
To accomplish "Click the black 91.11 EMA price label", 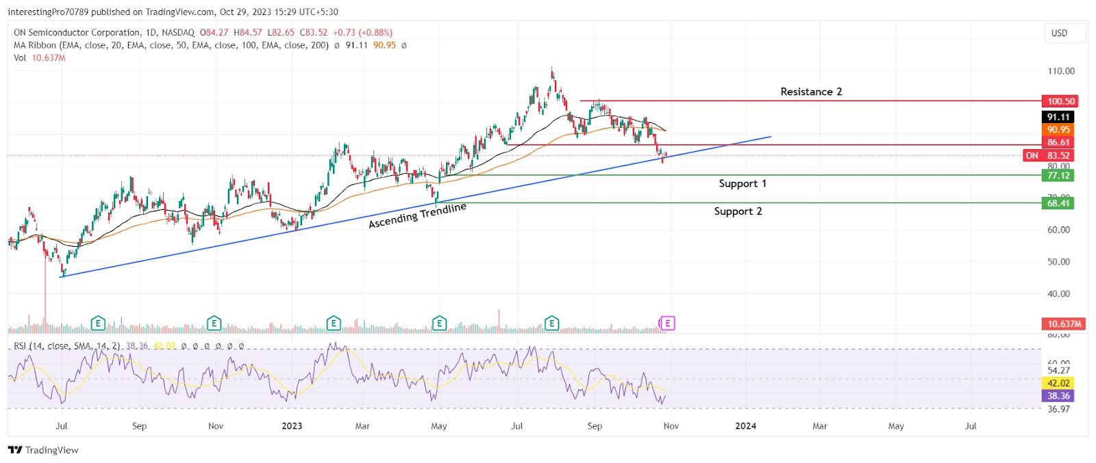I will click(1058, 117).
